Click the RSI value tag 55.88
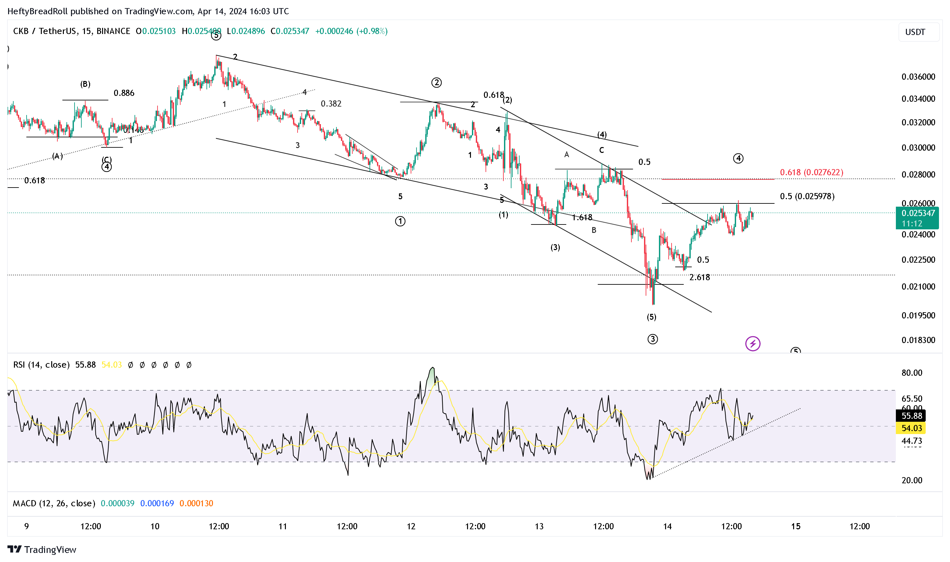 pyautogui.click(x=910, y=416)
